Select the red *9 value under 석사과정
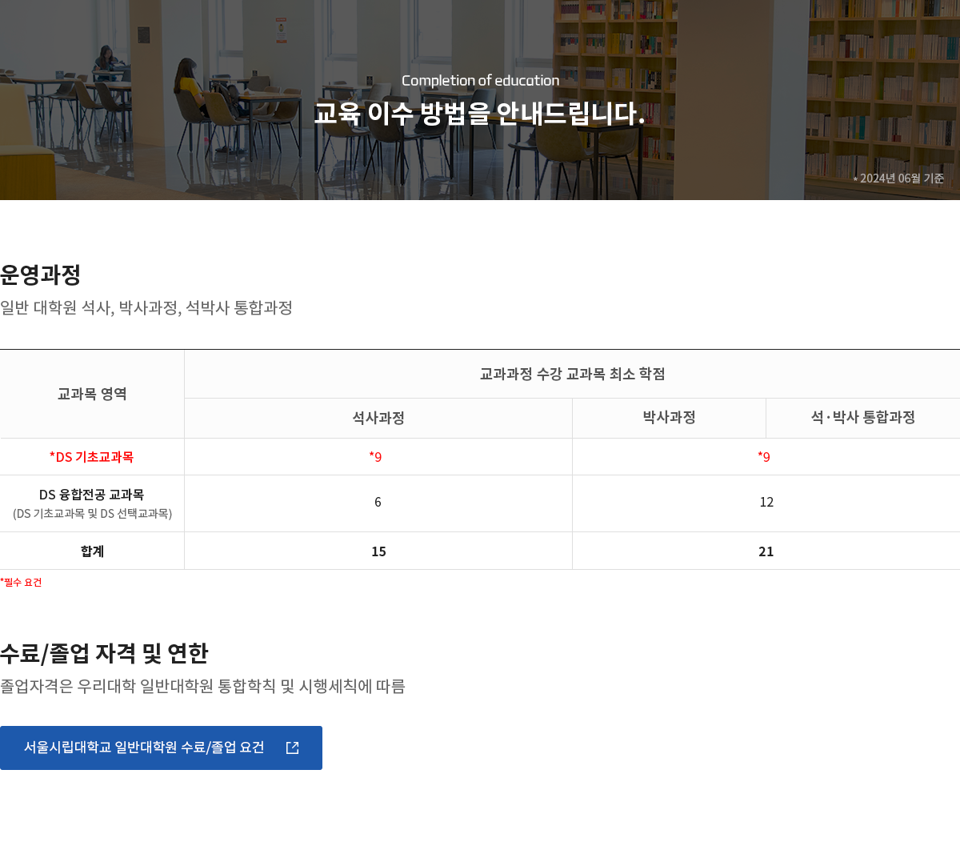Screen dimensions: 960x866 (376, 457)
